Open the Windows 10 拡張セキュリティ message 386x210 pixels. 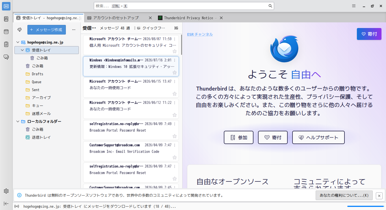131,67
